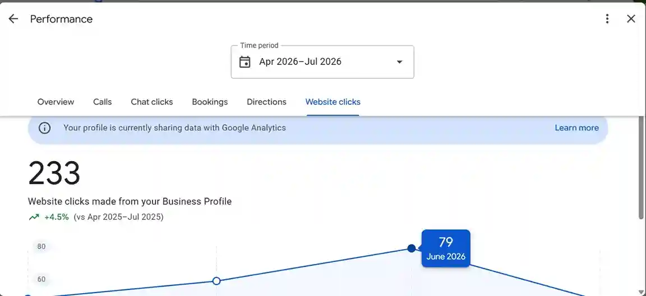Click the filled June 2026 data point
The width and height of the screenshot is (646, 296).
[411, 248]
